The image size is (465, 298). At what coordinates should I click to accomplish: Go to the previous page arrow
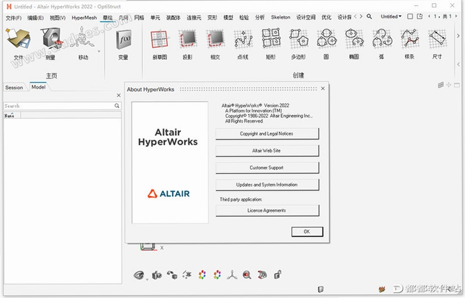tap(429, 16)
